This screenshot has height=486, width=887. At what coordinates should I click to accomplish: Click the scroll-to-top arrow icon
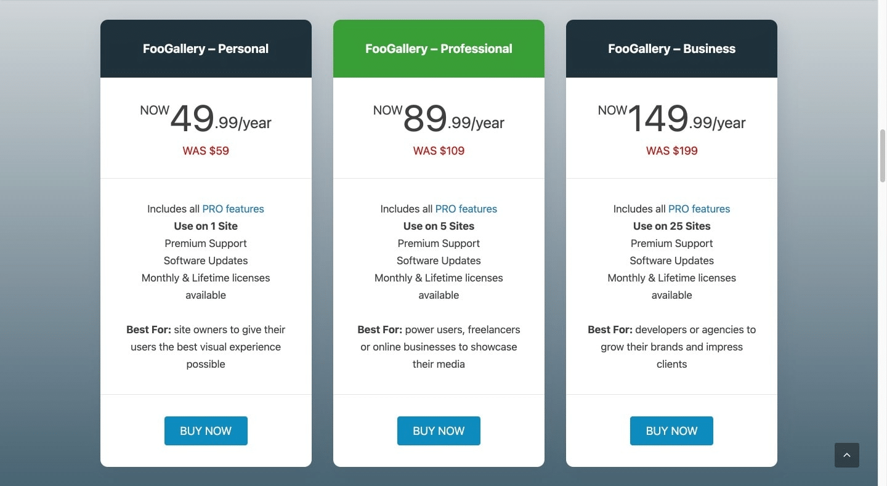click(x=846, y=455)
